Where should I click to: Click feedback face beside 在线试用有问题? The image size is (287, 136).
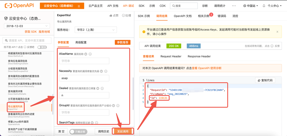(272, 46)
